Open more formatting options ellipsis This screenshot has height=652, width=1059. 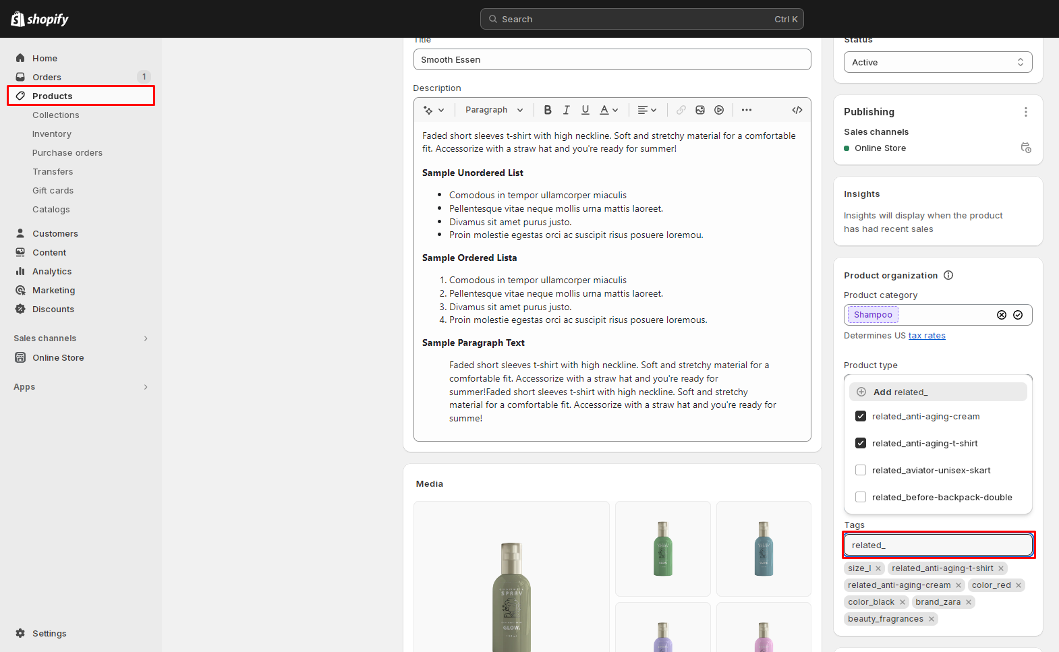pyautogui.click(x=747, y=110)
